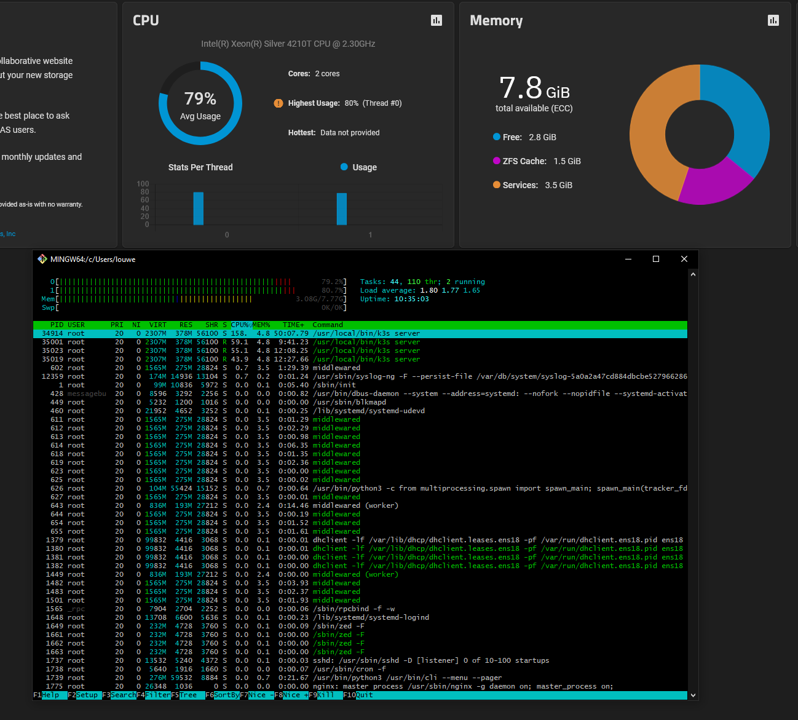Screen dimensions: 798x720
Task: Click the F1 Help function key in htop
Action: pos(50,695)
